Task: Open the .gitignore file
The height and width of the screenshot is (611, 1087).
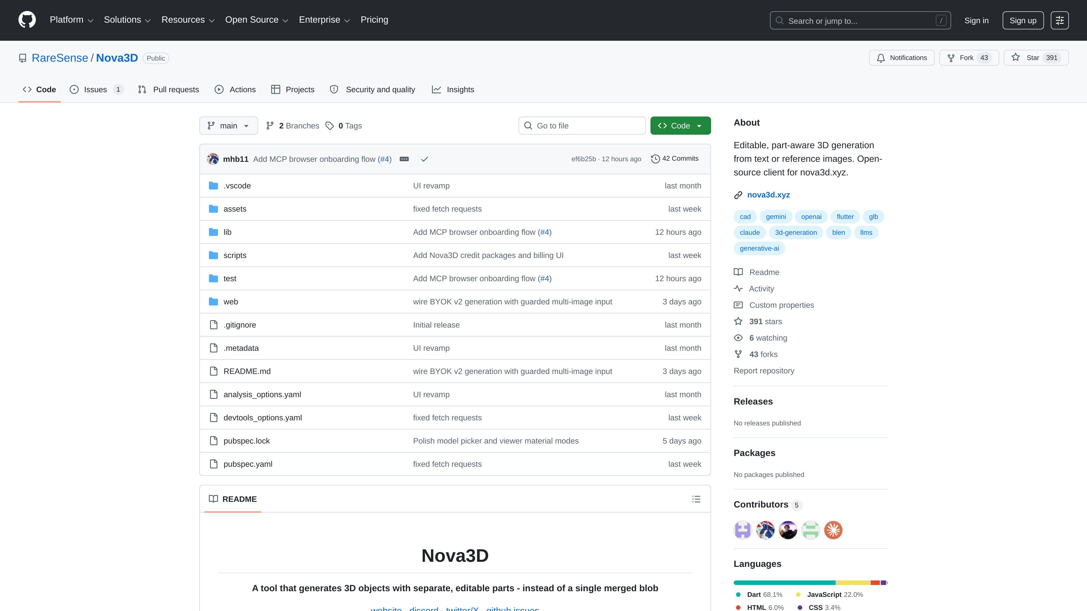Action: pyautogui.click(x=240, y=325)
